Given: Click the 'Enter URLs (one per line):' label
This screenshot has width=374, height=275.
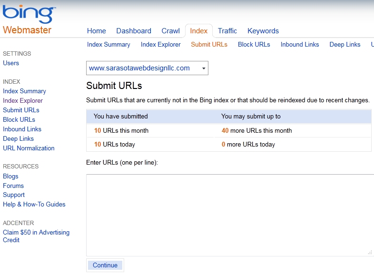Looking at the screenshot, I should point(122,162).
